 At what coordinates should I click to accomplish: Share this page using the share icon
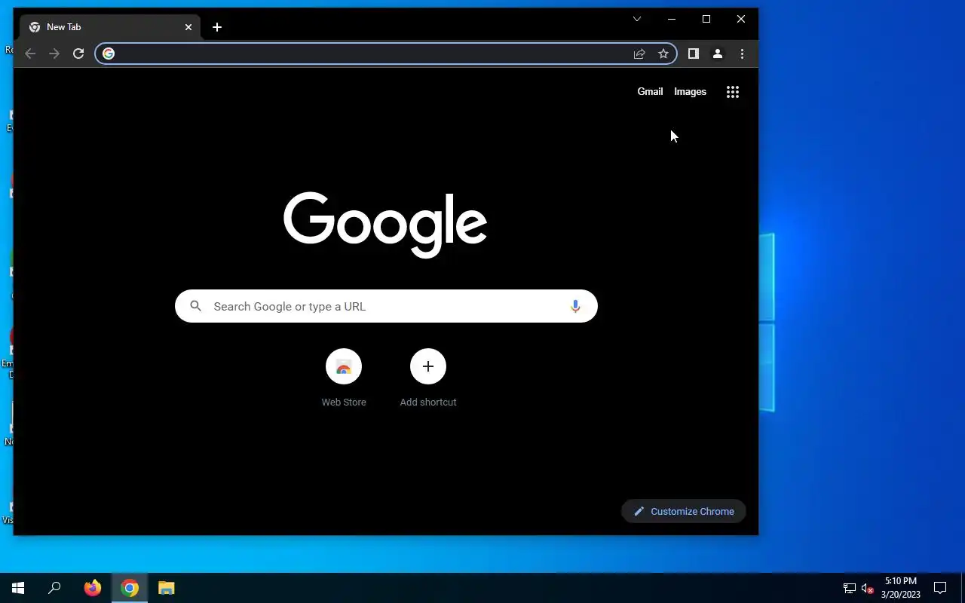639,54
